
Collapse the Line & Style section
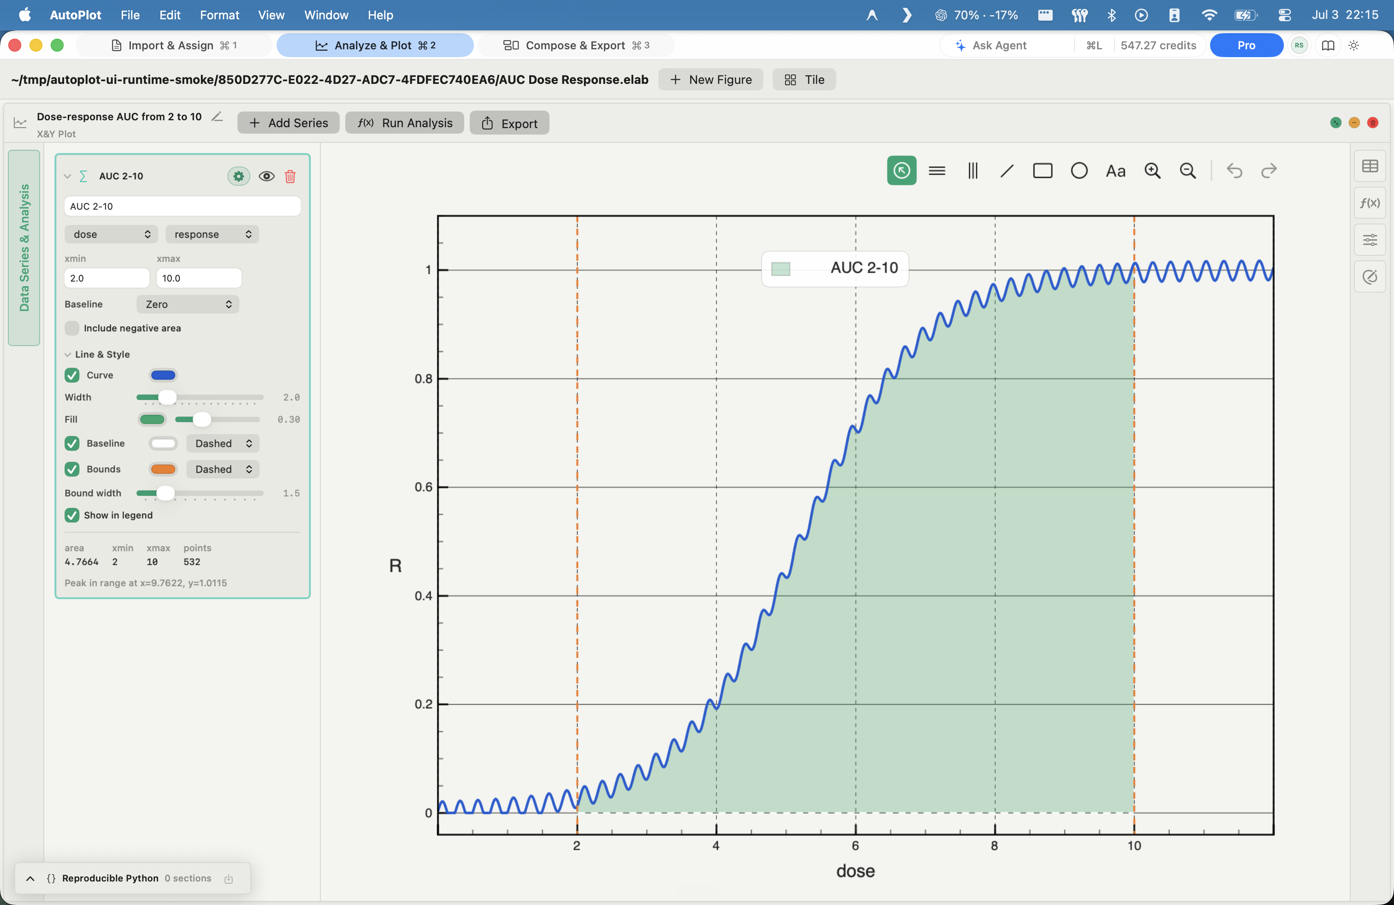pyautogui.click(x=68, y=354)
